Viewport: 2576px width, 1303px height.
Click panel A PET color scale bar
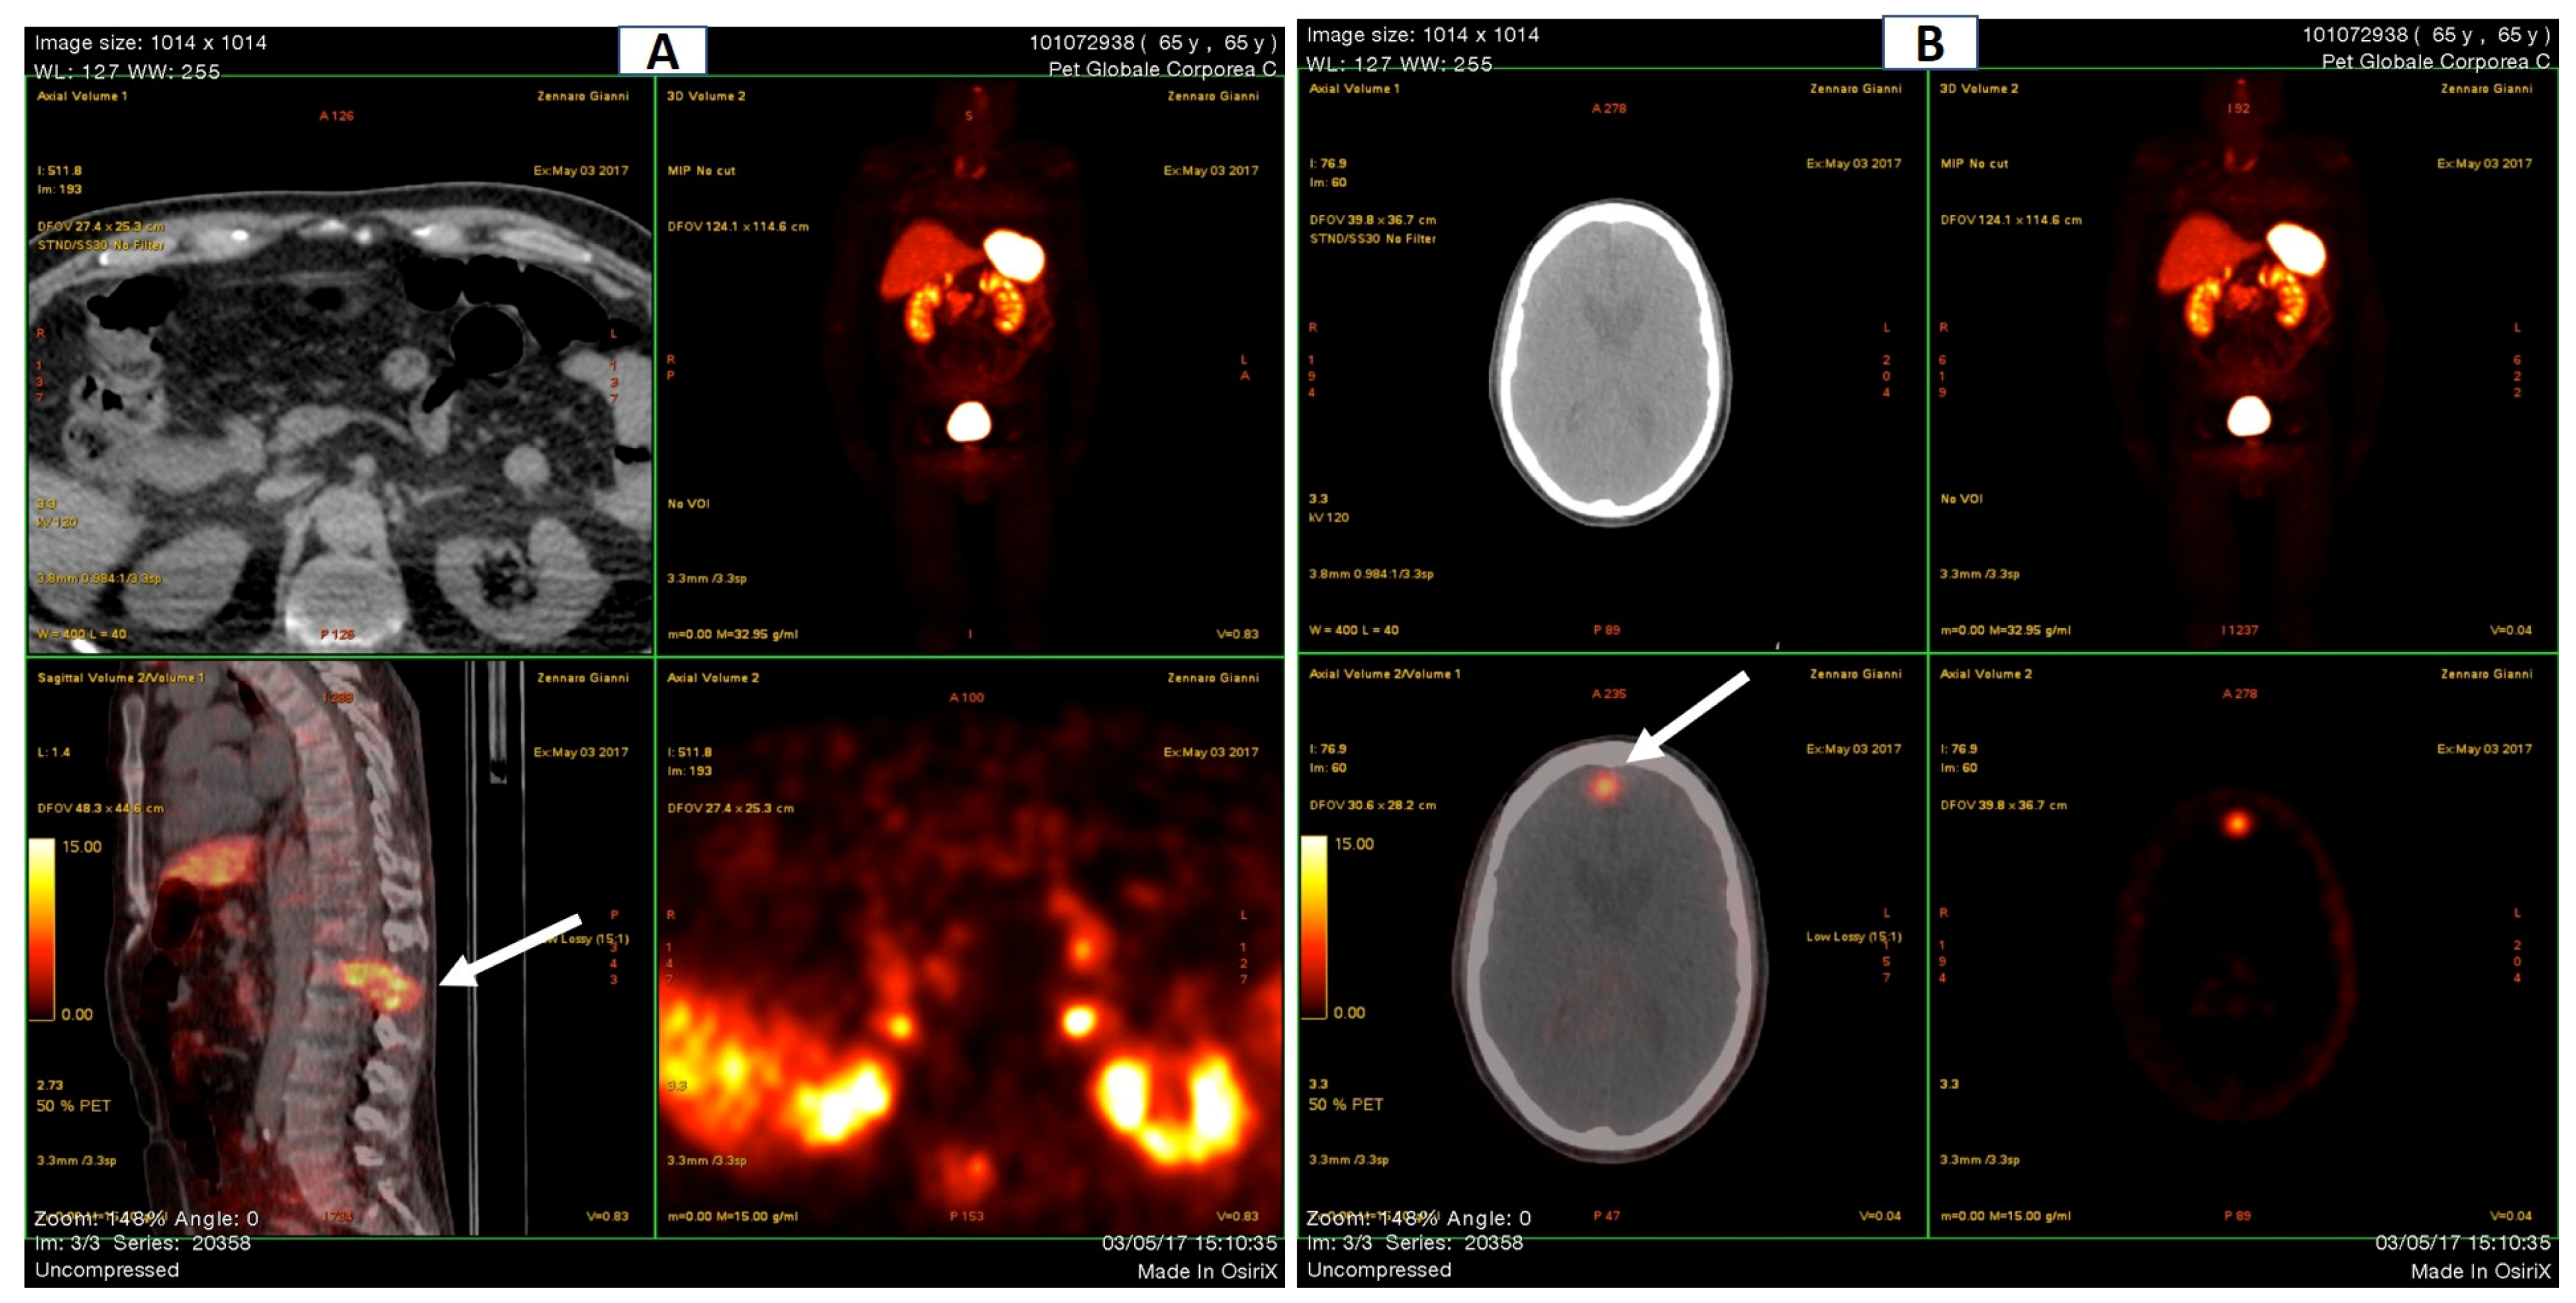click(x=42, y=929)
